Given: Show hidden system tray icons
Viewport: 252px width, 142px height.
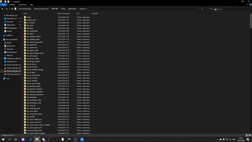Looking at the screenshot, I should 217,139.
